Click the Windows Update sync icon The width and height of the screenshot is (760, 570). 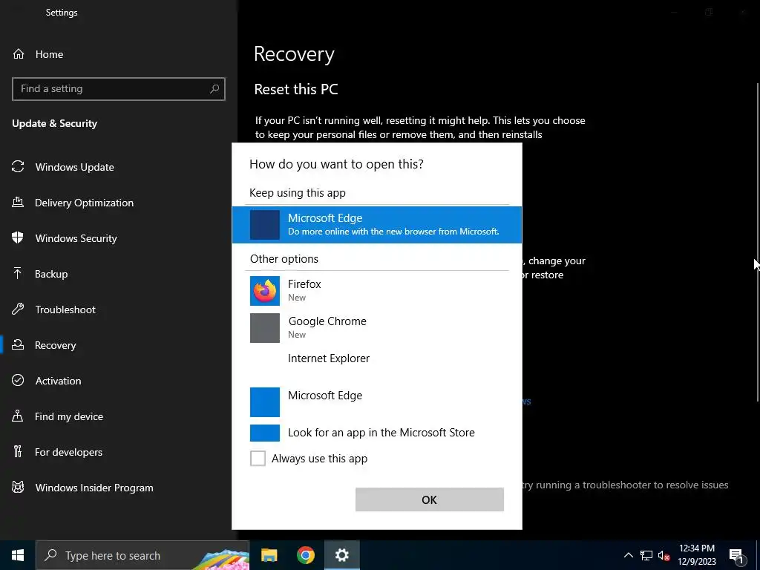(18, 167)
